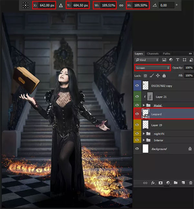Click the lock all padlock icon
Screen dimensions: 194x209
pyautogui.click(x=164, y=75)
